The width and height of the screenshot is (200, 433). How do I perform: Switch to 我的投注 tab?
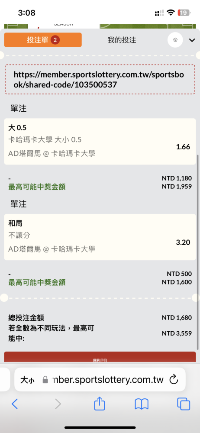point(122,40)
